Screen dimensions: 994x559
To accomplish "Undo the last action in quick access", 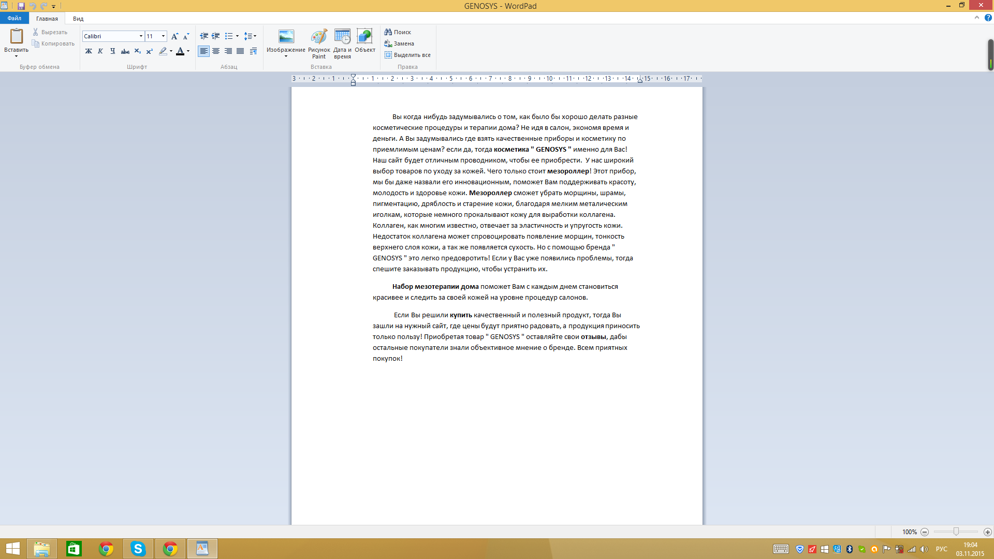I will [x=33, y=6].
